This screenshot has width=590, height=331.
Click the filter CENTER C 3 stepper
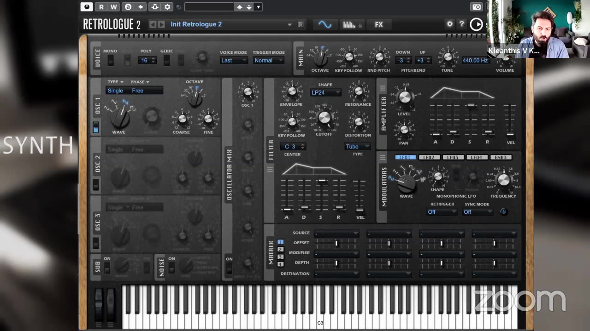(293, 147)
